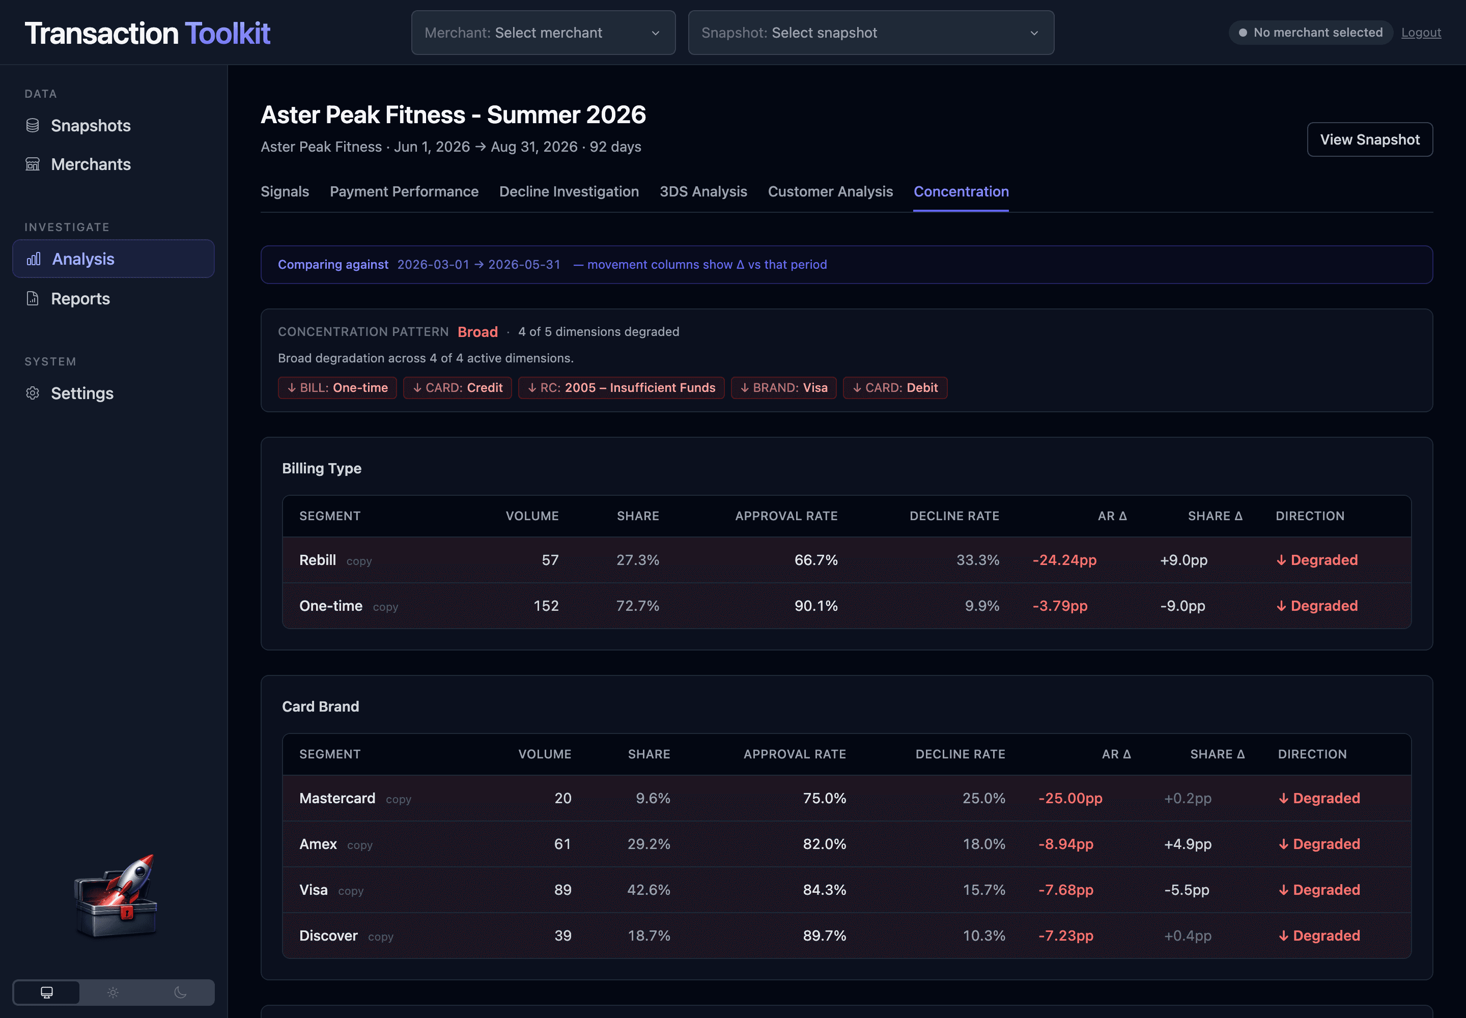Open the Merchant select dropdown
This screenshot has height=1018, width=1466.
pos(543,33)
